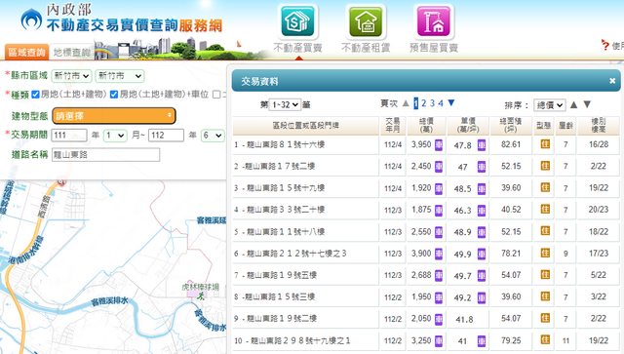Image resolution: width=624 pixels, height=354 pixels.
Task: Open the 建物型態 請選擇 dropdown
Action: tap(114, 116)
